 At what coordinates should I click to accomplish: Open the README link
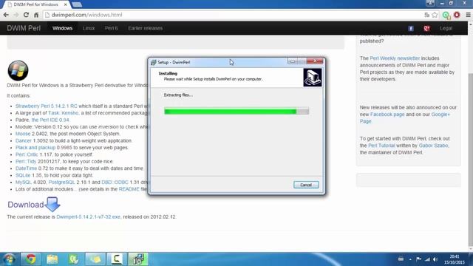(129, 189)
